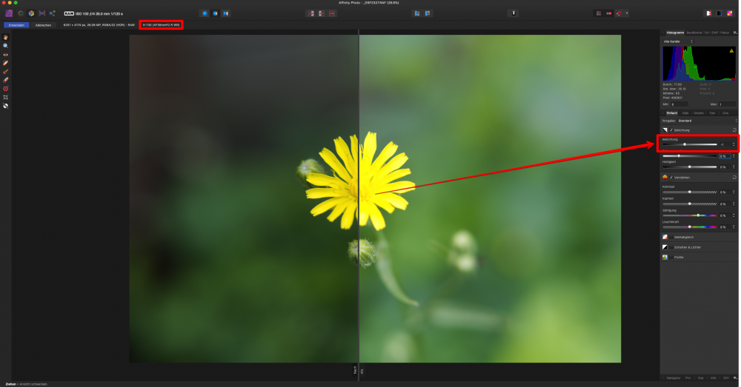Viewport: 741px width, 387px height.
Task: Switch to the EXIF tab
Action: click(714, 33)
